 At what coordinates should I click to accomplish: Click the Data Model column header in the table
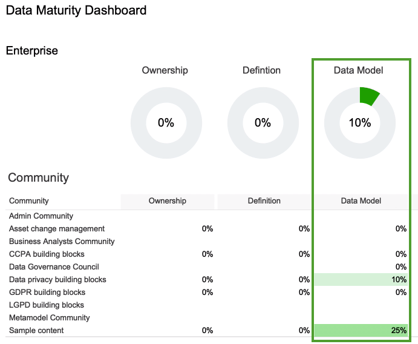point(361,201)
